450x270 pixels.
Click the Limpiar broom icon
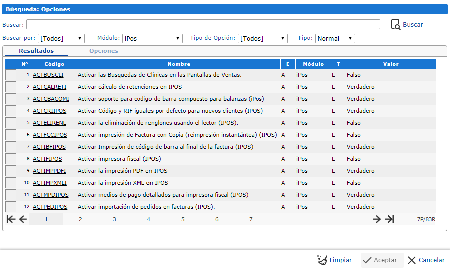coord(322,260)
